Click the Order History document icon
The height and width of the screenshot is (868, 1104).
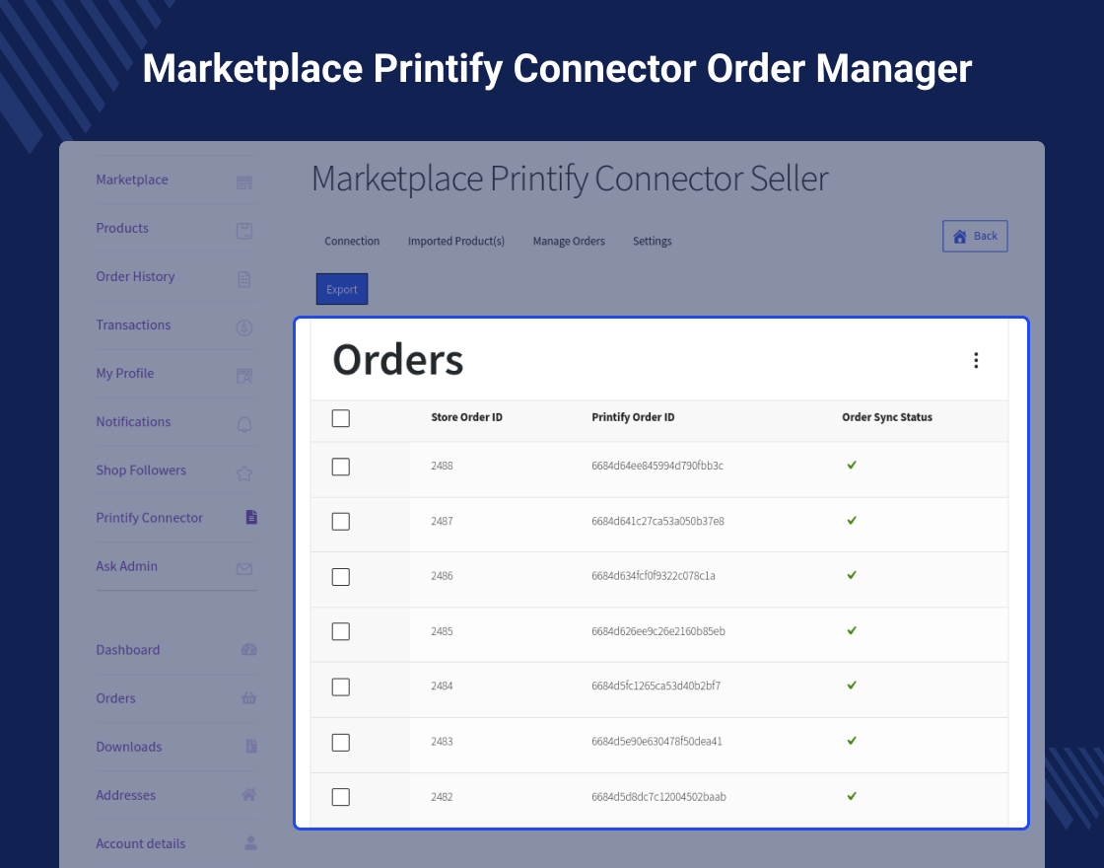[x=244, y=279]
